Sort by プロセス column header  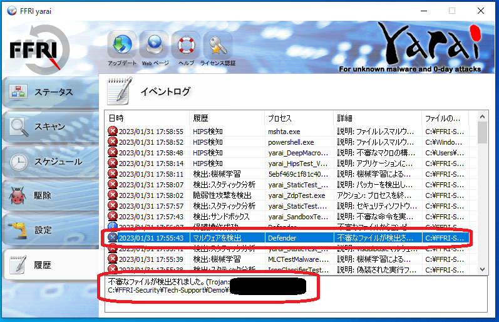(x=299, y=118)
